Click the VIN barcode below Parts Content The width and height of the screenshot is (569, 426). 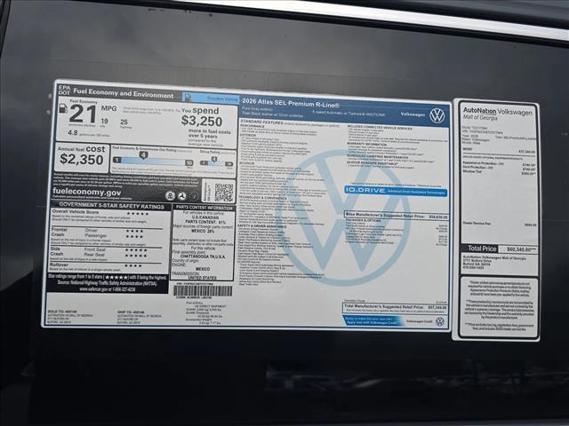[203, 291]
